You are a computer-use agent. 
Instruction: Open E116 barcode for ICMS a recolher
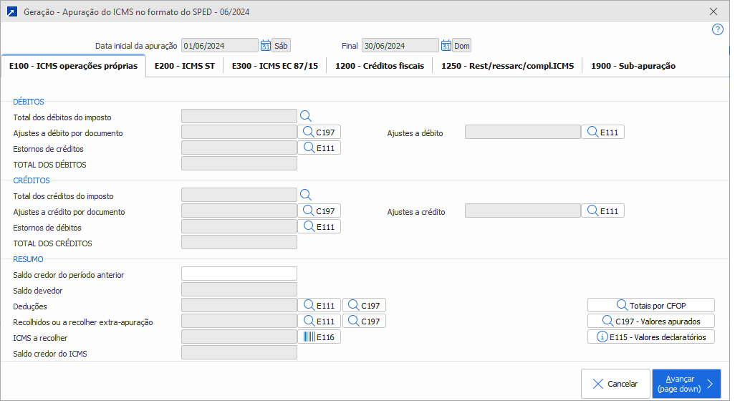click(319, 337)
